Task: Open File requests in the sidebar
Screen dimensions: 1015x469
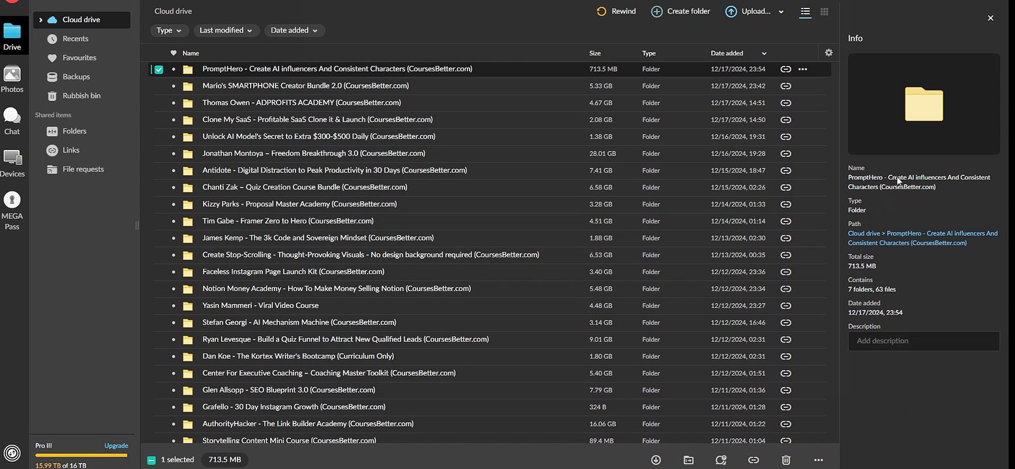Action: 82,169
